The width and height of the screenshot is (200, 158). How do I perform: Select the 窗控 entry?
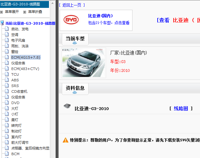pos(15,52)
